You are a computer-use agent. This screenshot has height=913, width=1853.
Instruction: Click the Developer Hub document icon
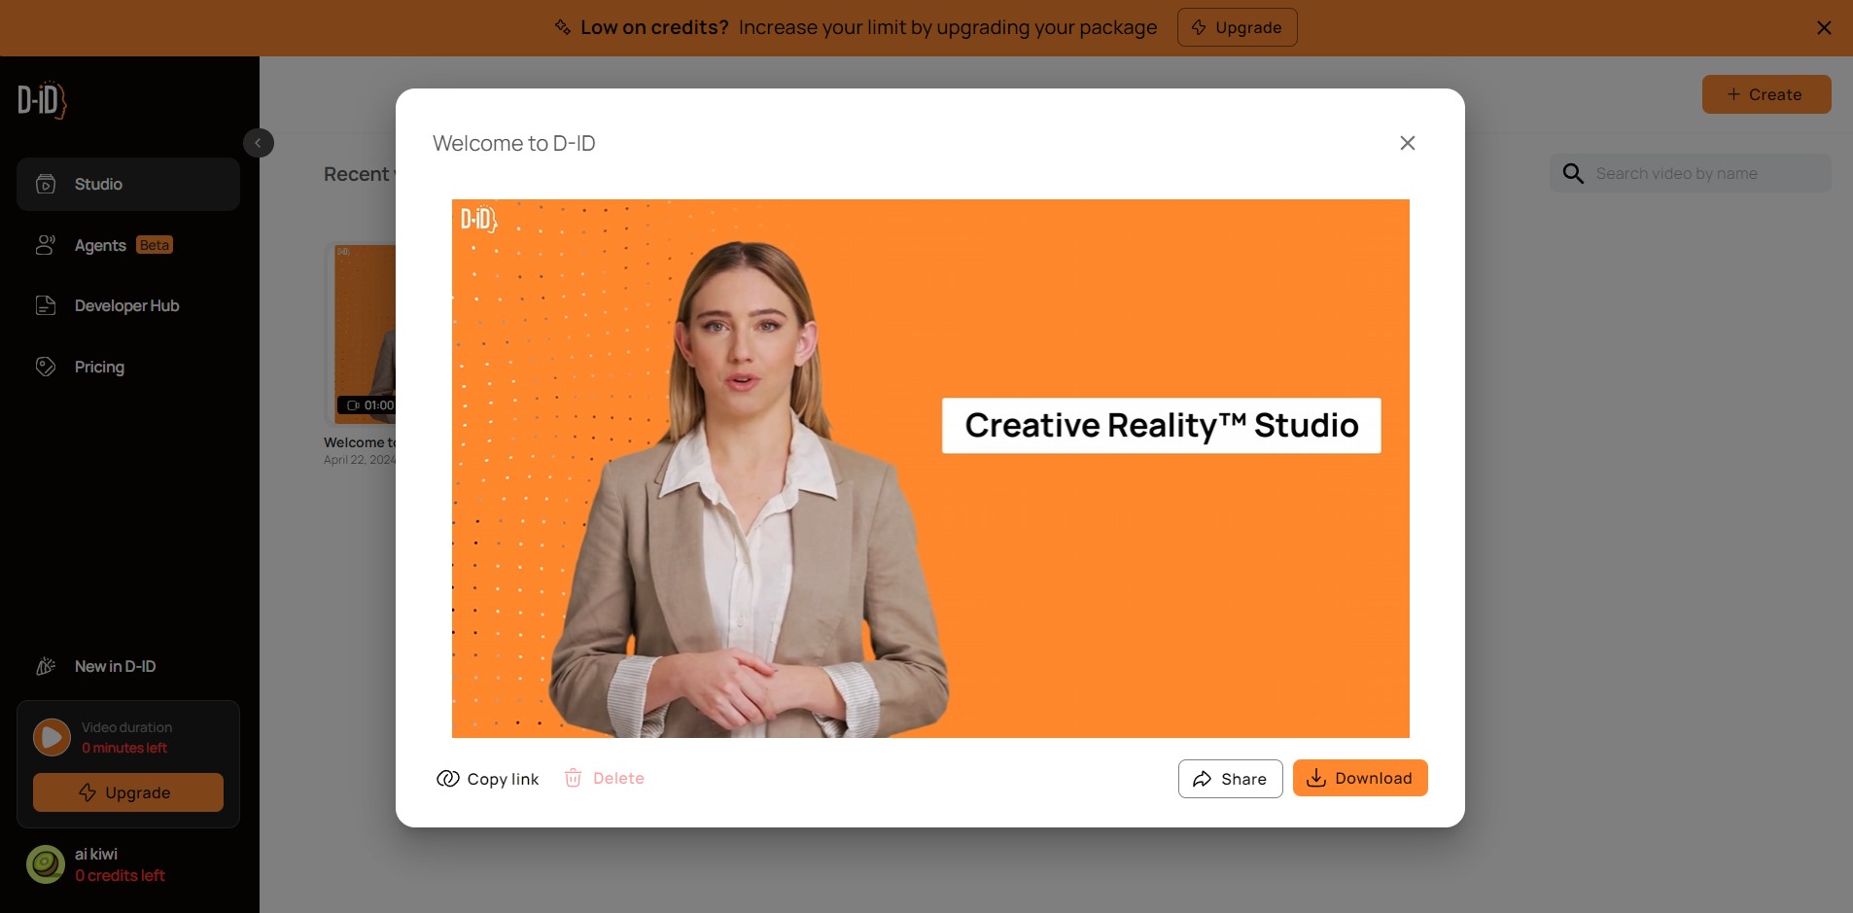point(46,305)
